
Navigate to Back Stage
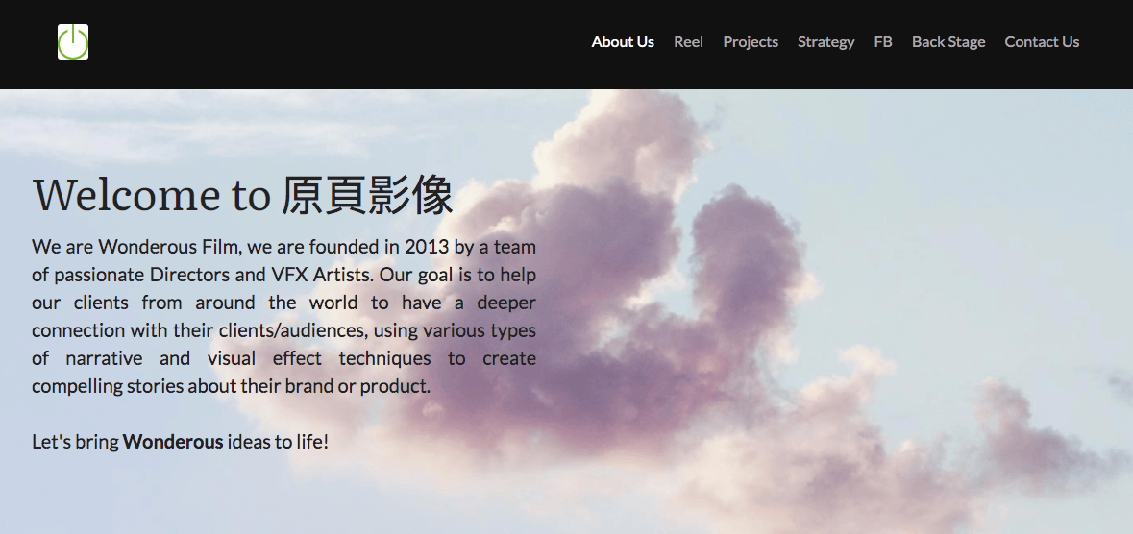pyautogui.click(x=948, y=42)
